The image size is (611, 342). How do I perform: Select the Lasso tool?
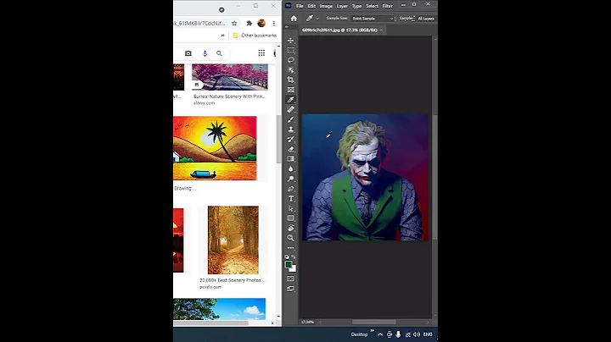tap(291, 60)
